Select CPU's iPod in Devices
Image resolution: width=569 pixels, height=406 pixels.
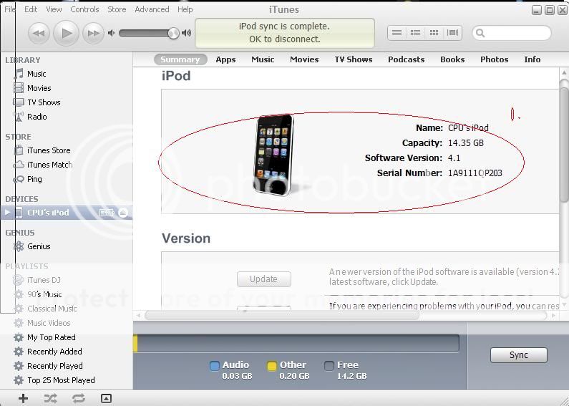48,213
